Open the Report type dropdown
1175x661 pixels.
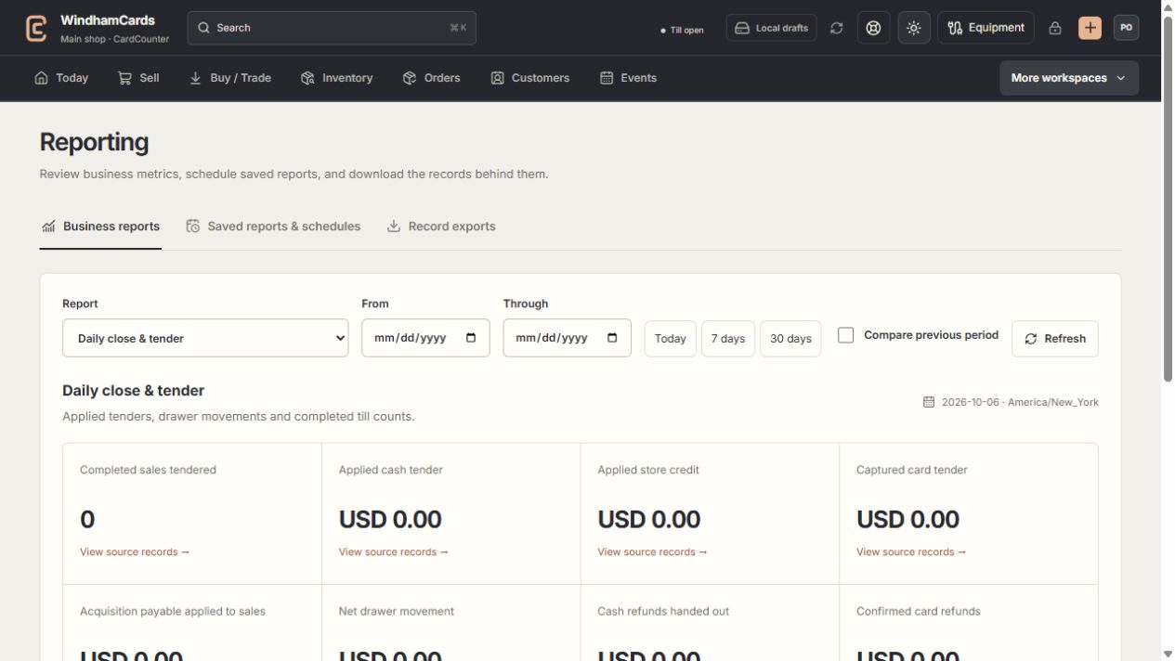click(x=205, y=338)
